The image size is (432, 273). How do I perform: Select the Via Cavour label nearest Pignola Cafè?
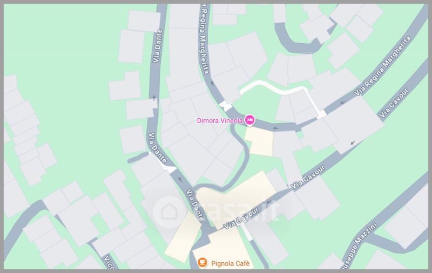tap(241, 219)
